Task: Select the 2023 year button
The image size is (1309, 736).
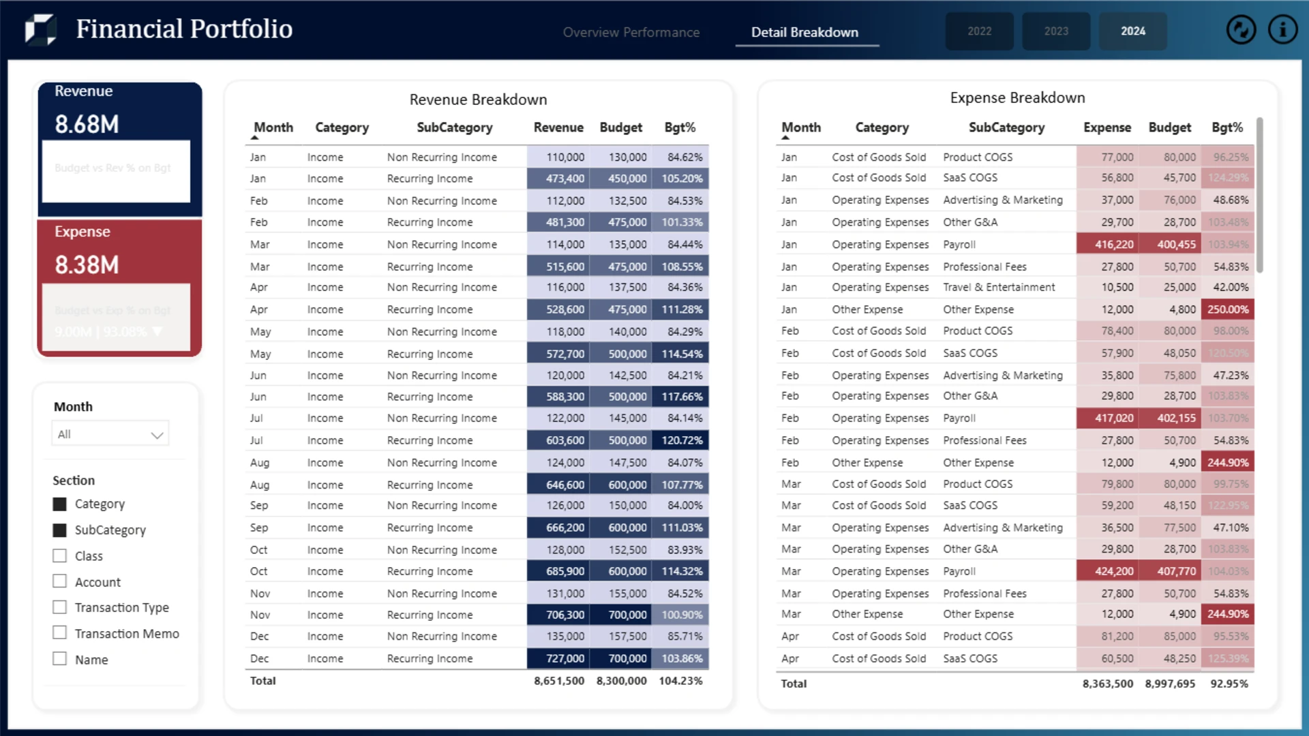Action: pyautogui.click(x=1056, y=31)
